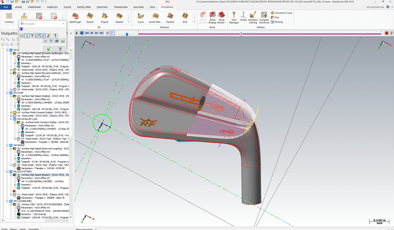
Task: Collapse operation 28 Area rest roughing
Action: [x=11, y=148]
